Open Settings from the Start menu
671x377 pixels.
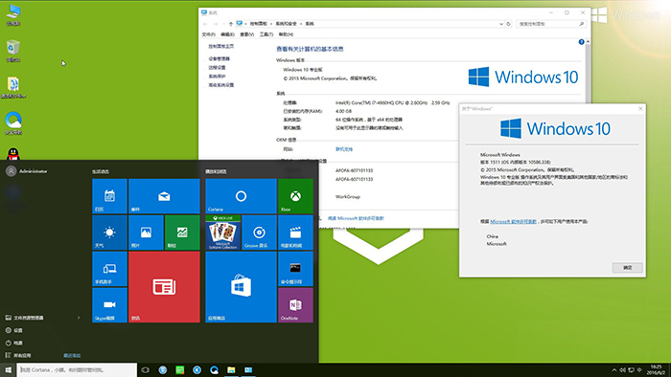pos(13,330)
